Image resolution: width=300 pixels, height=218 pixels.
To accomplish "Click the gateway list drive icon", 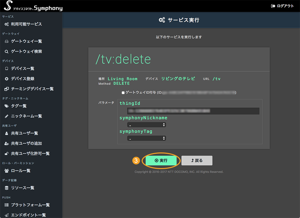I will click(7, 42).
